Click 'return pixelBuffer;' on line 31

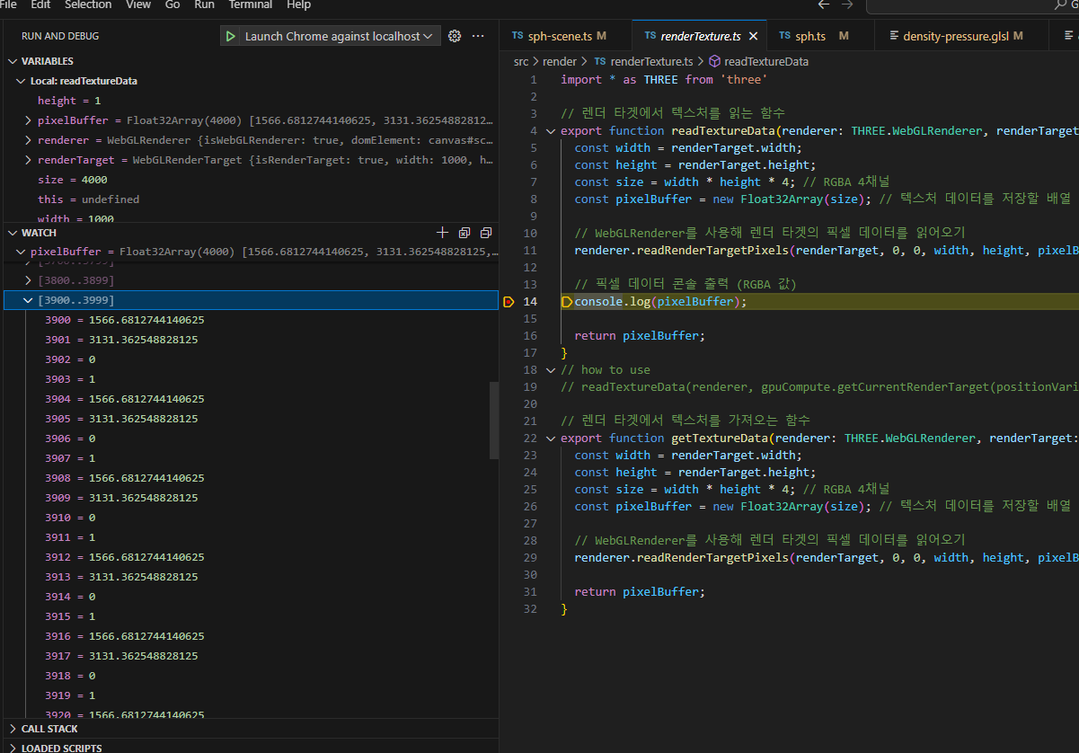[640, 592]
